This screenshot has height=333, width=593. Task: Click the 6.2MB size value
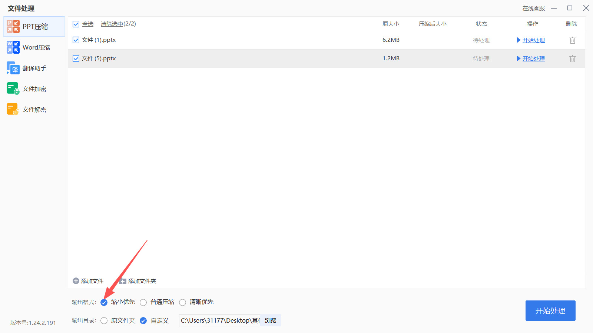391,40
